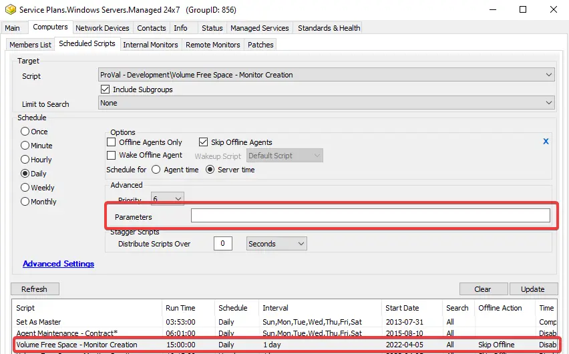Open the Internal Monitors subtab
Screen dimensions: 569x354
click(150, 45)
